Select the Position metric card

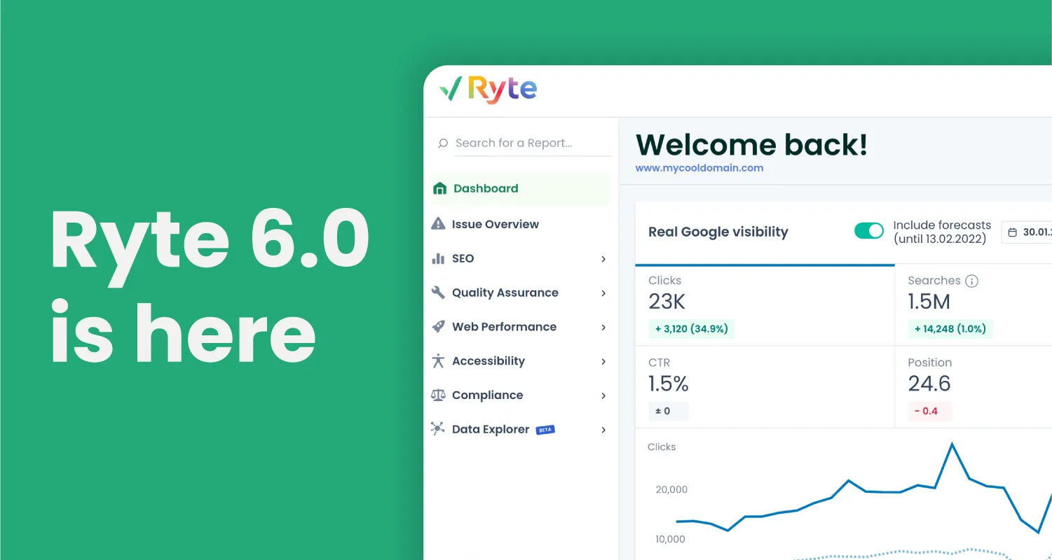[974, 387]
